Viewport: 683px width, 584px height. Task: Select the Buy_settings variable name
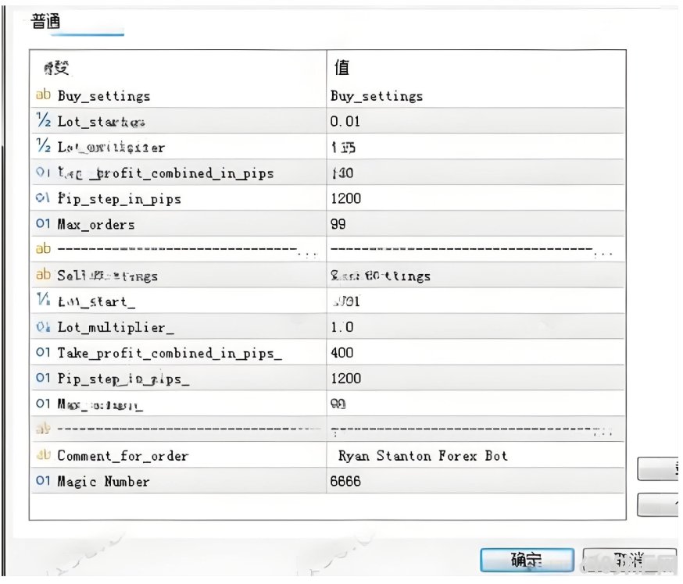104,96
